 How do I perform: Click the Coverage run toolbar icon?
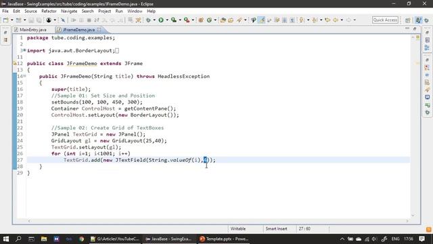pos(174,20)
